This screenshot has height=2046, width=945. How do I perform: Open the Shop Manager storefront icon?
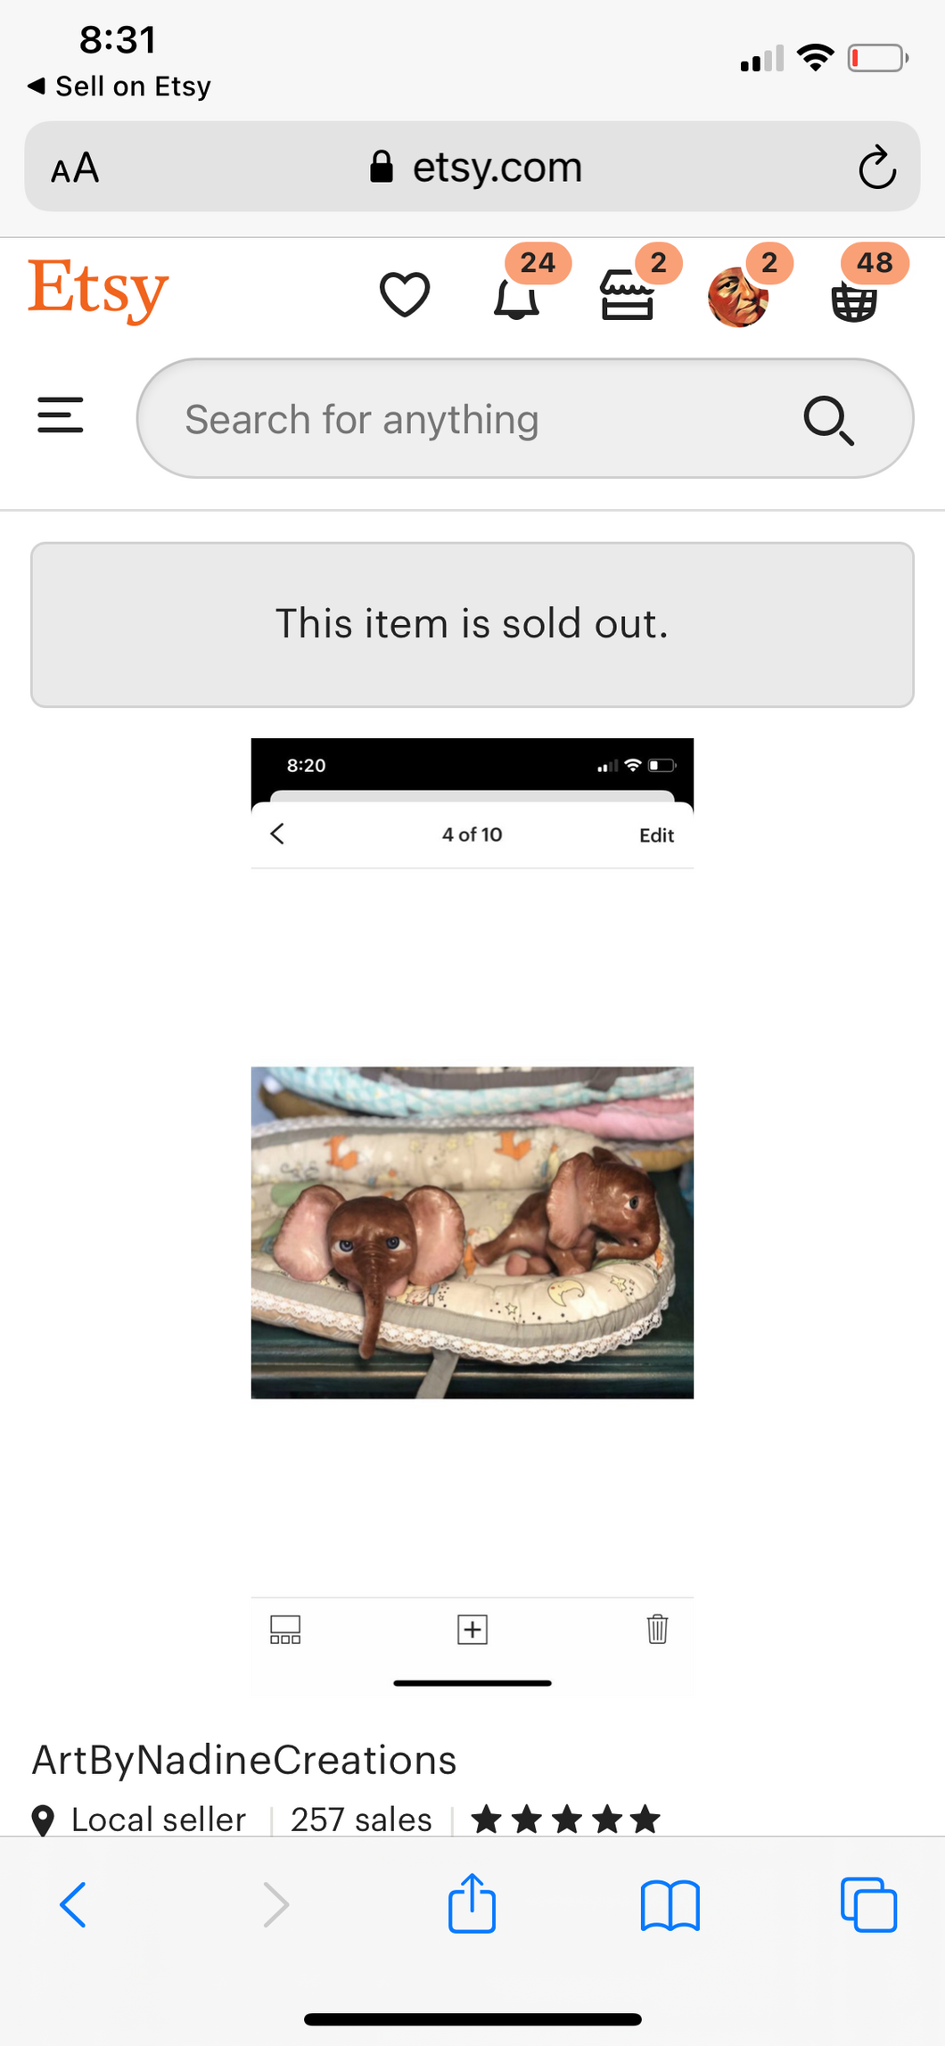click(628, 297)
